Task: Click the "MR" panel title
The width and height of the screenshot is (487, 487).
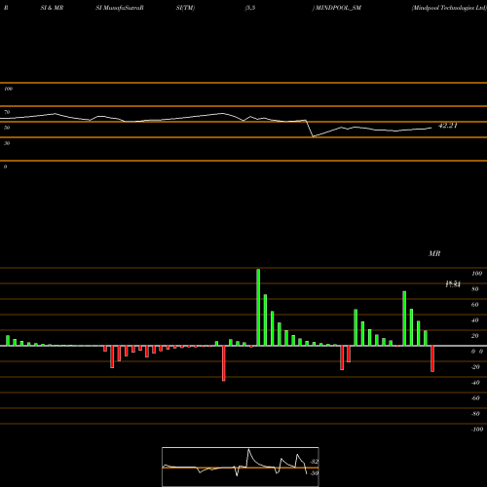Action: tap(434, 253)
